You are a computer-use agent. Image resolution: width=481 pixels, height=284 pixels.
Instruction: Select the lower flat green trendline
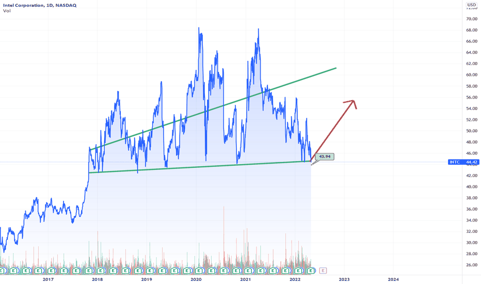click(x=199, y=167)
